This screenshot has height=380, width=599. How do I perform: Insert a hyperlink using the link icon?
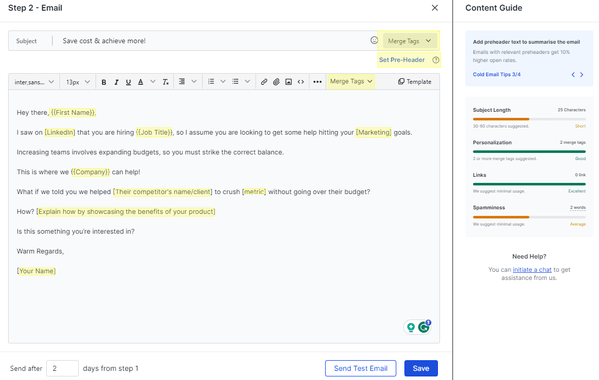(x=264, y=81)
